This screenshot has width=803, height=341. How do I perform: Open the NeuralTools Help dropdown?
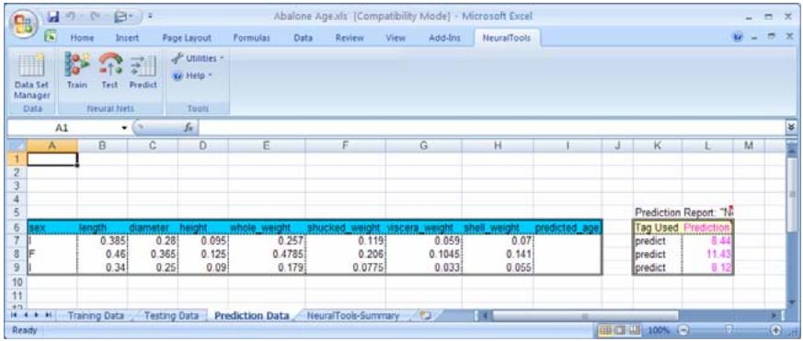(192, 75)
